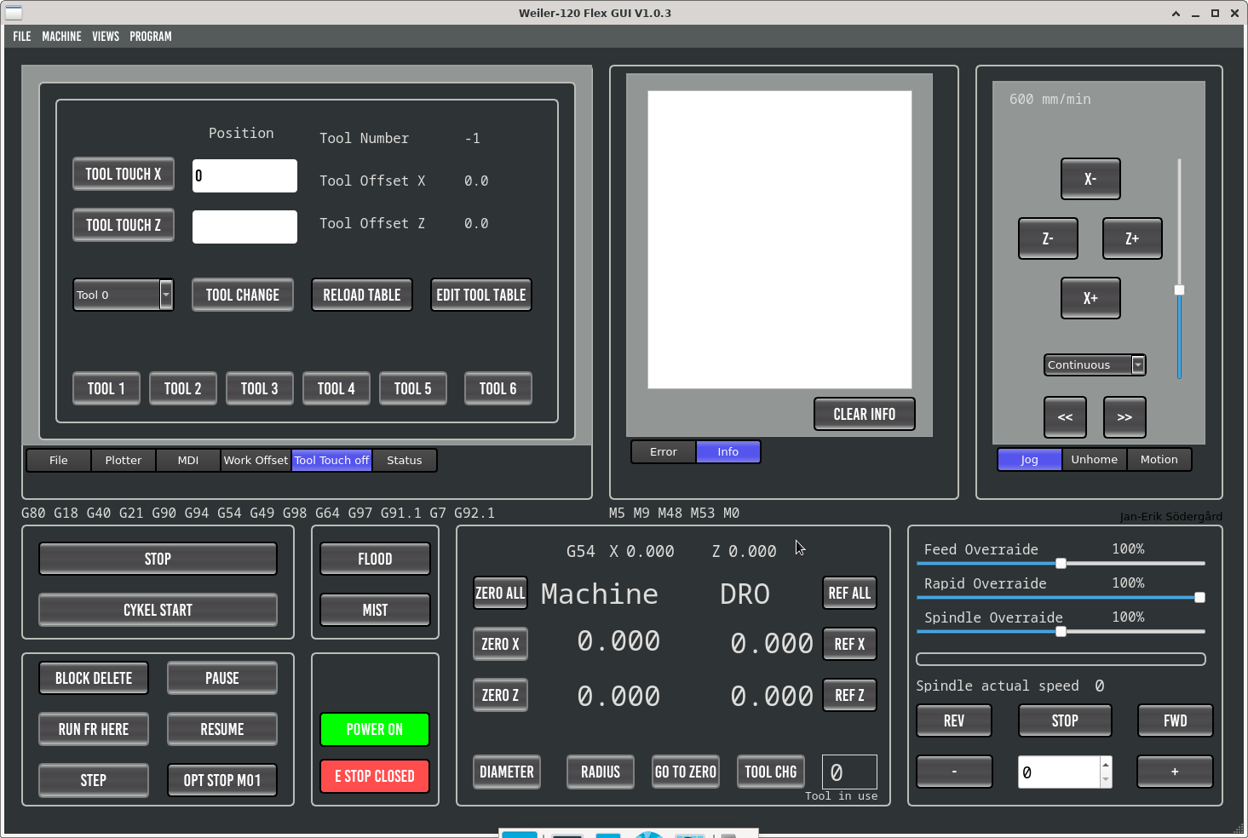
Task: Click the program STOP button above CYKEL START
Action: pyautogui.click(x=158, y=559)
